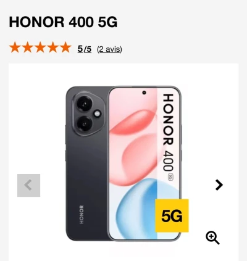Click the HONOR 400 5G title heading
Viewport: 247px width, 261px height.
coord(63,22)
